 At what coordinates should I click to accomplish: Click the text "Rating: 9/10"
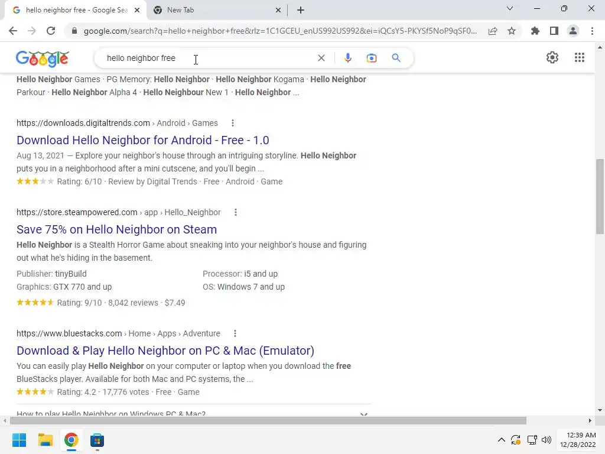coord(80,303)
